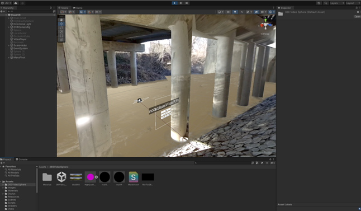Toggle the hidden packages visibility counter in the Project

[x=273, y=163]
